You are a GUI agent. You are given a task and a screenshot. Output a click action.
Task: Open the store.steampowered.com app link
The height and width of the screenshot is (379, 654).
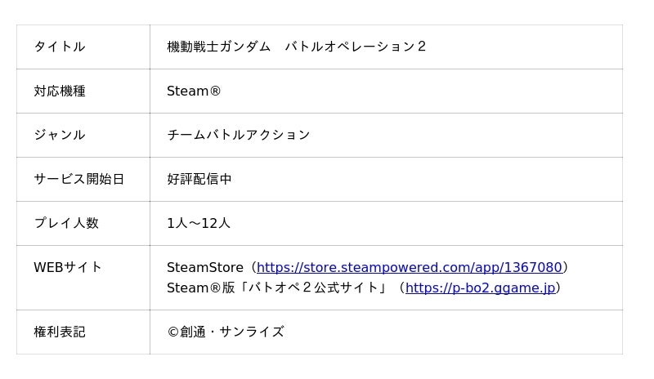click(x=410, y=267)
